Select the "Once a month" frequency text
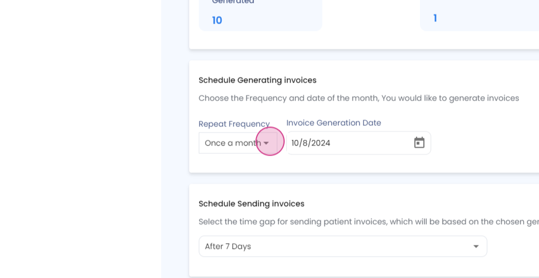The width and height of the screenshot is (539, 278). coord(232,143)
